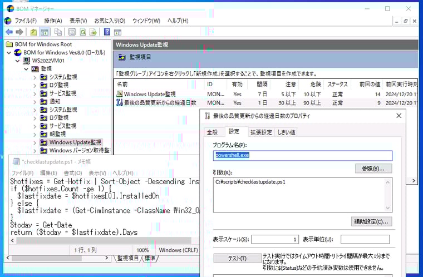Select the 最後の品質更新からの経過日数 list row name
423x277 pixels.
(x=160, y=103)
